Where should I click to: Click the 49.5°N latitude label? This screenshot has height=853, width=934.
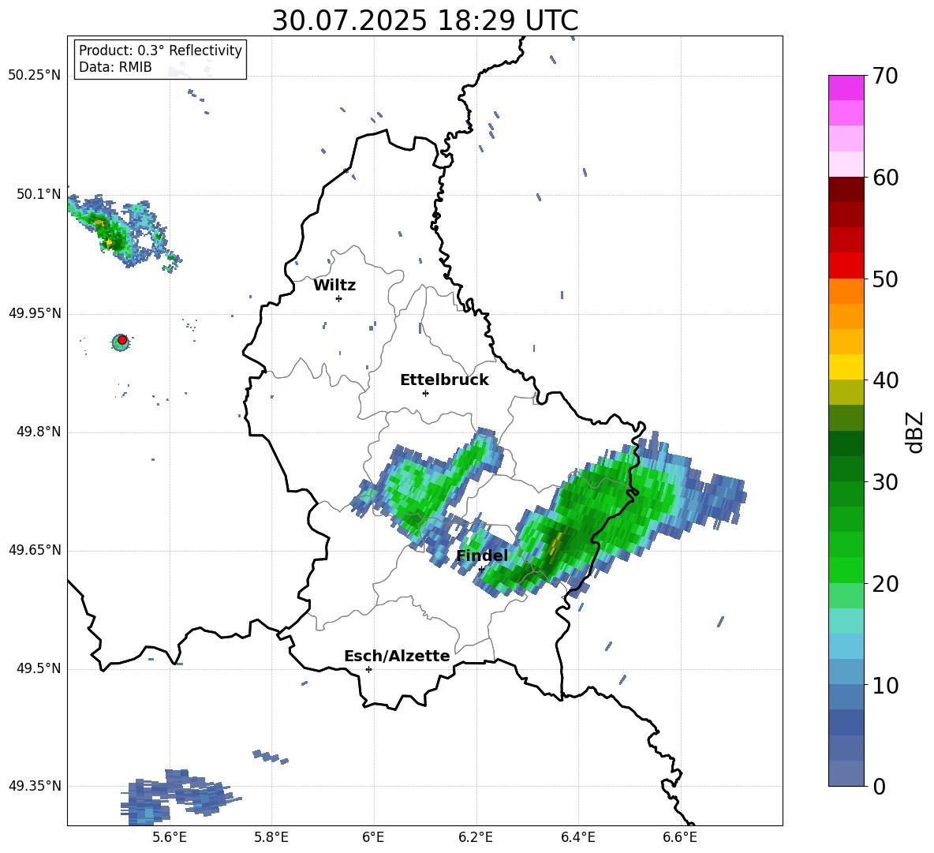(38, 668)
